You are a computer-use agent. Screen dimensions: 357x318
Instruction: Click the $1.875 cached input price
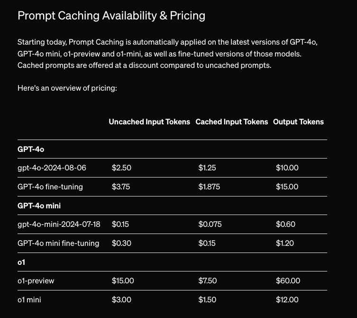click(x=209, y=187)
